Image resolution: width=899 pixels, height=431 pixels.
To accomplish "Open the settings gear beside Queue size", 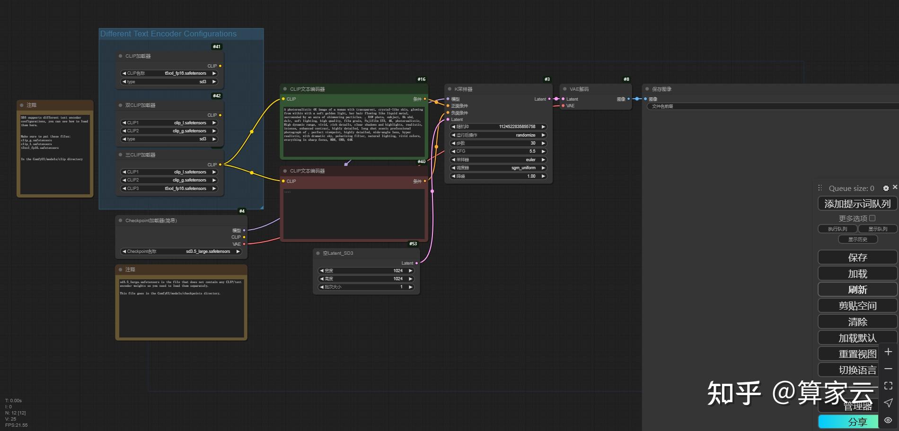I will pos(886,188).
